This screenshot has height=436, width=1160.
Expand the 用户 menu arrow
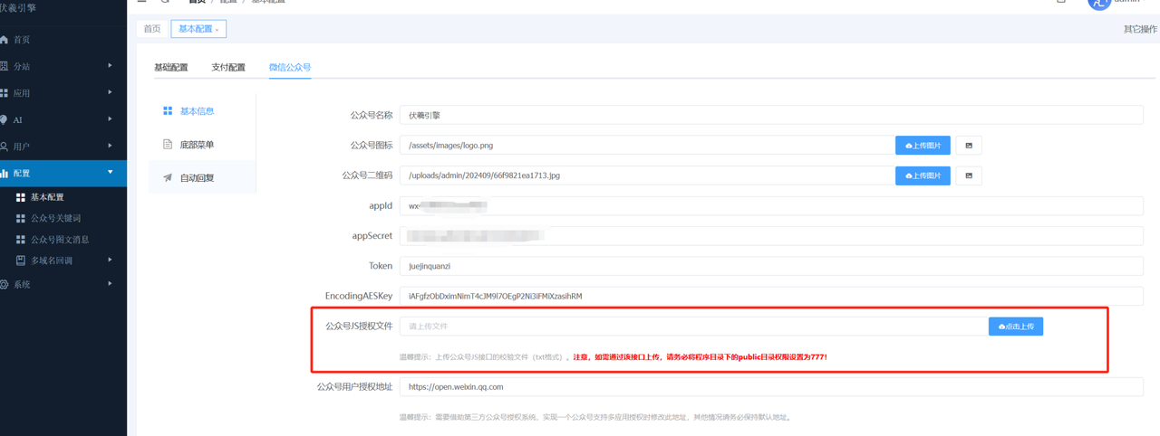(x=111, y=146)
